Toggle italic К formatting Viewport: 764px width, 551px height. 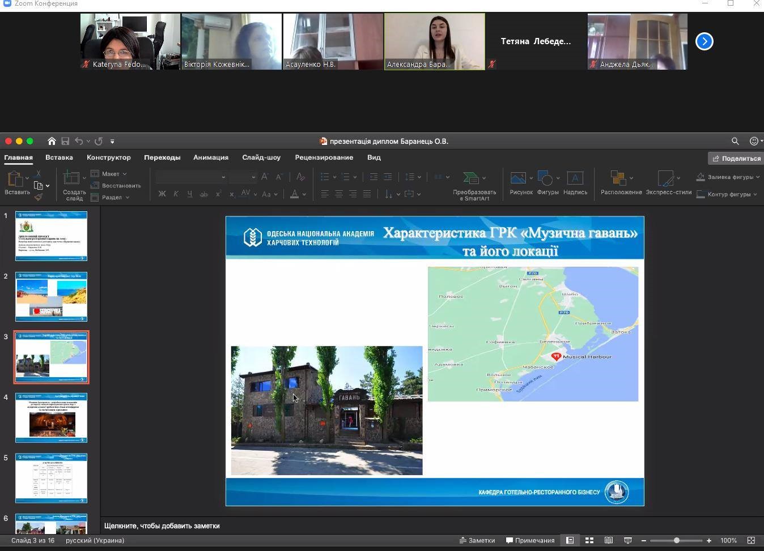pos(176,194)
